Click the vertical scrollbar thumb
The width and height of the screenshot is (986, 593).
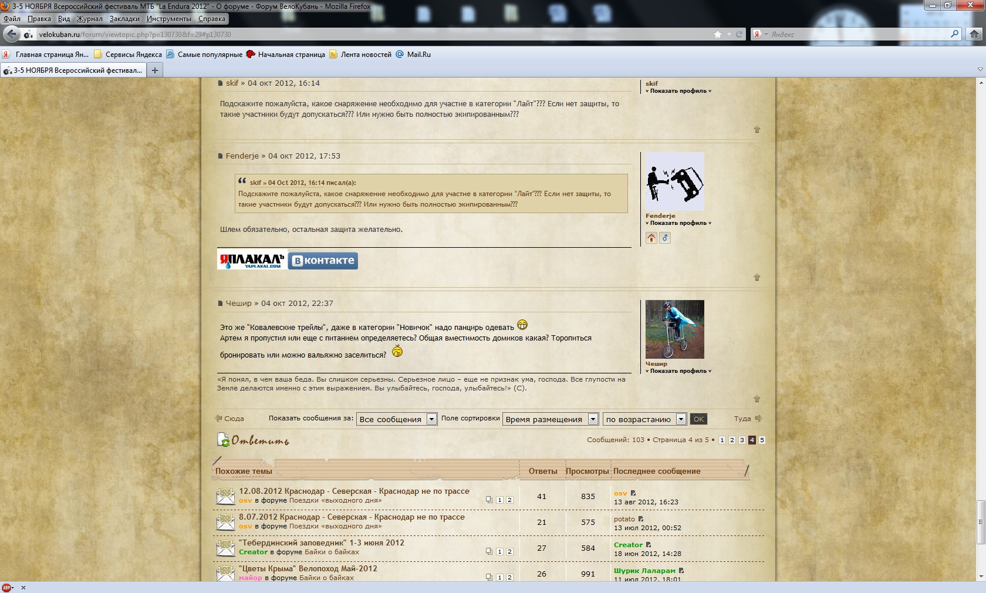pyautogui.click(x=980, y=521)
